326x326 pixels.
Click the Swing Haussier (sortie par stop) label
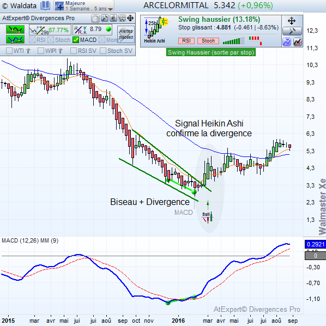211,52
